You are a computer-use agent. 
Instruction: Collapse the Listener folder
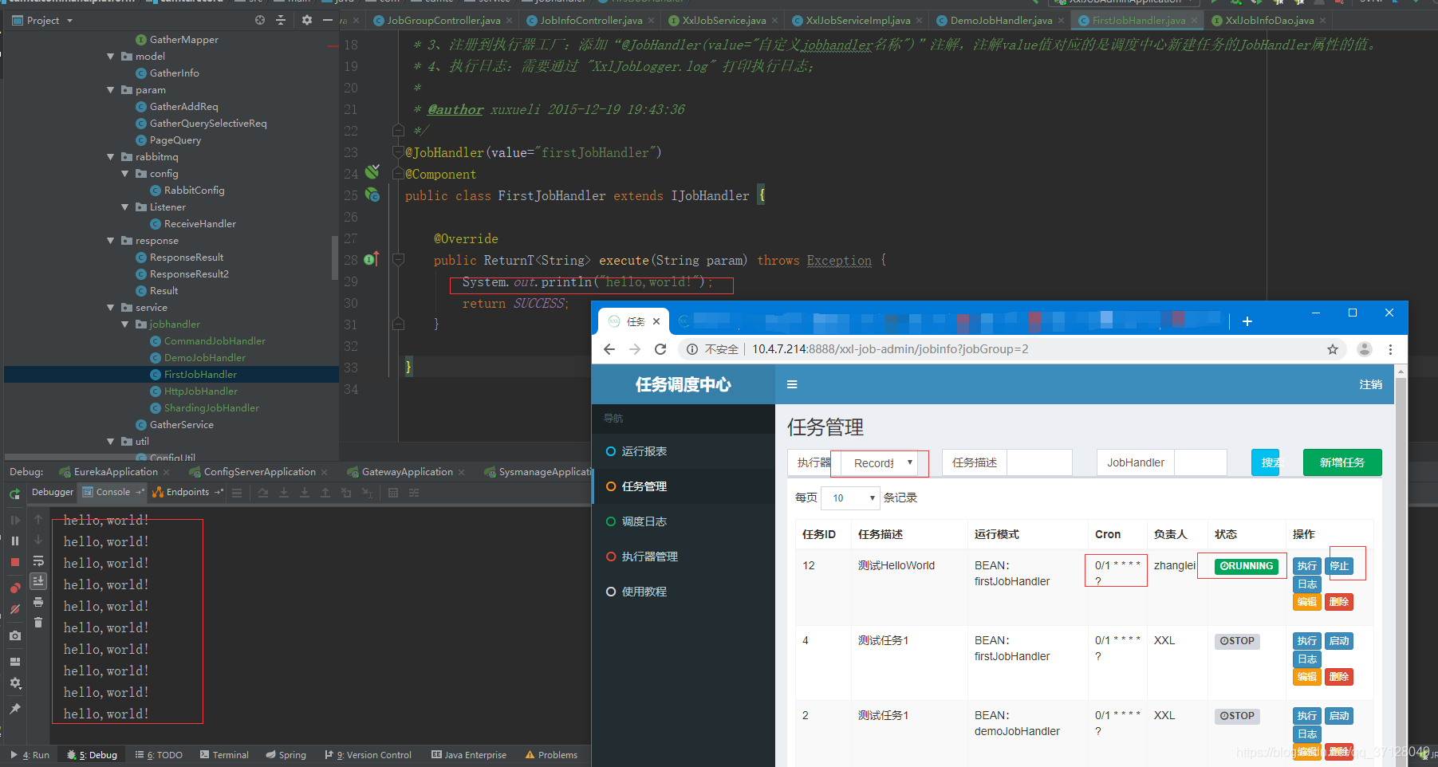tap(125, 207)
